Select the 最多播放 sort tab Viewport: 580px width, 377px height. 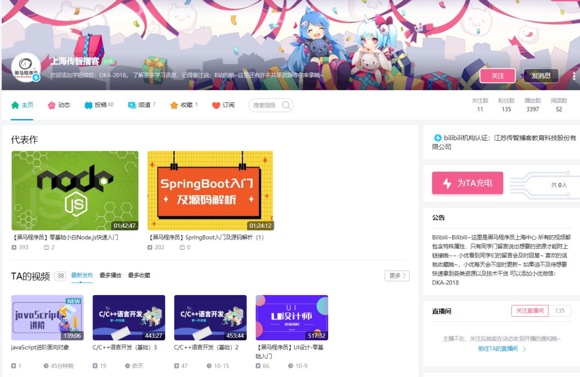(110, 275)
